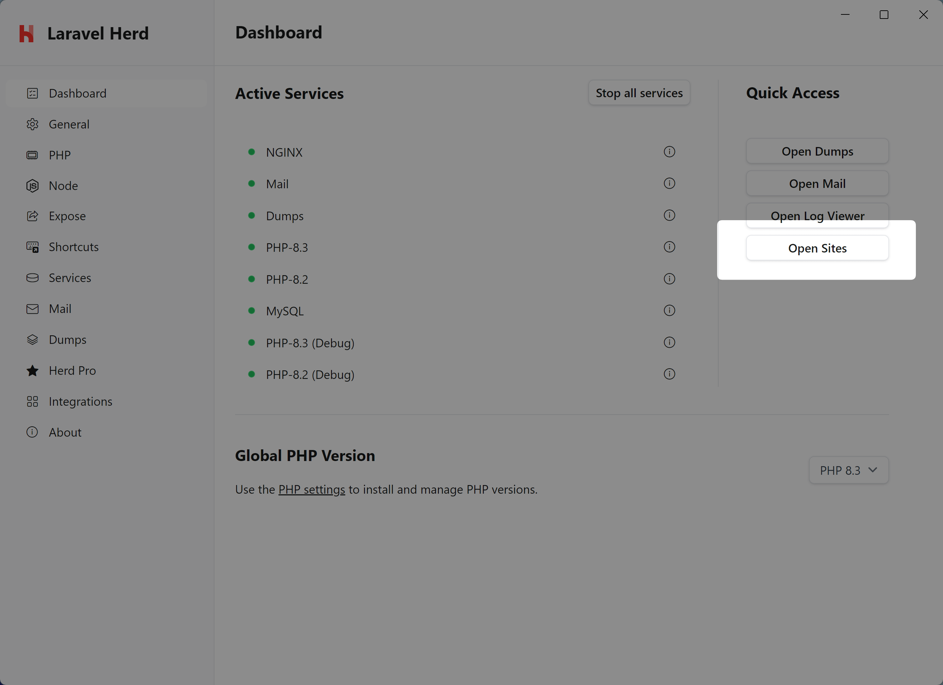Open the General settings section
943x685 pixels.
click(69, 124)
